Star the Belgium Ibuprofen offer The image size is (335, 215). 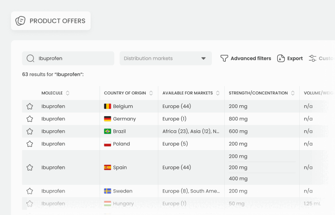tap(30, 106)
